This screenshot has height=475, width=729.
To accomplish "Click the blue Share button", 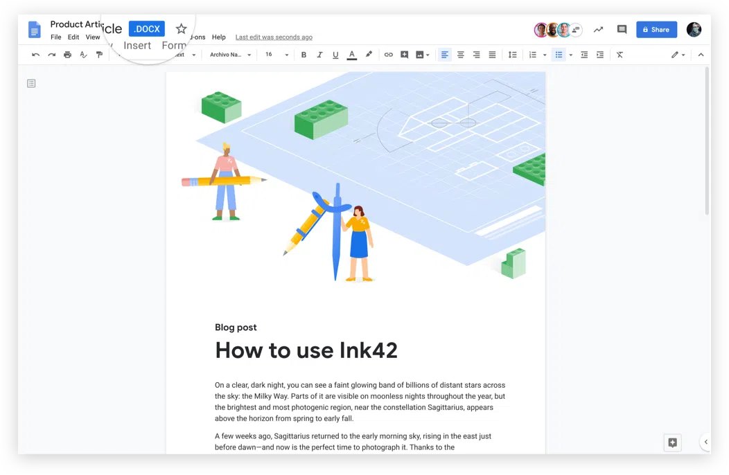I will click(x=656, y=29).
